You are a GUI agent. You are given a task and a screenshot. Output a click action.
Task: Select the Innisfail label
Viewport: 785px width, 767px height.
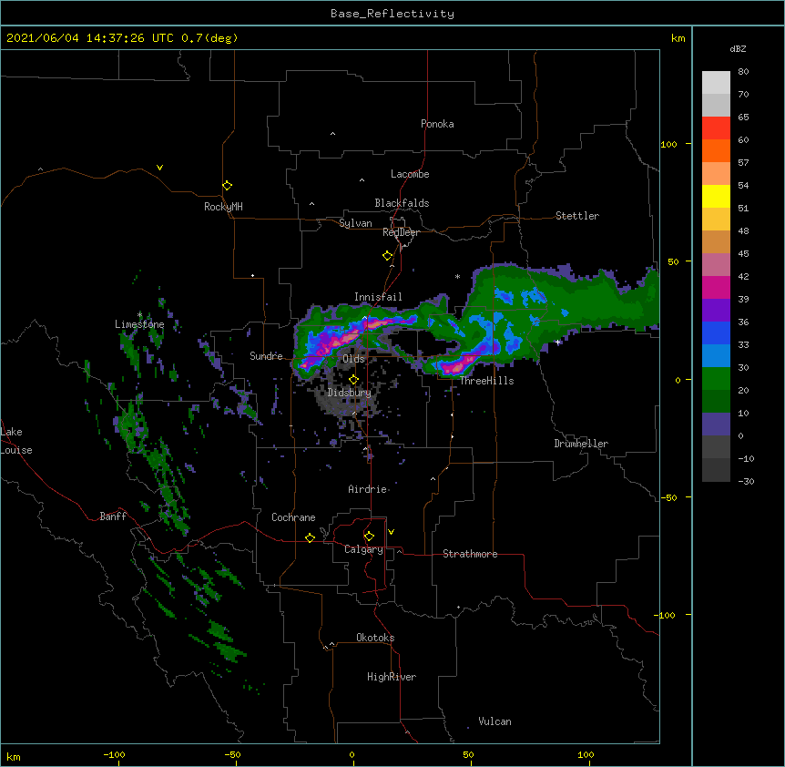(x=378, y=297)
